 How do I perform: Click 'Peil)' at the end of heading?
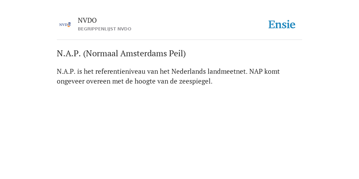(177, 53)
